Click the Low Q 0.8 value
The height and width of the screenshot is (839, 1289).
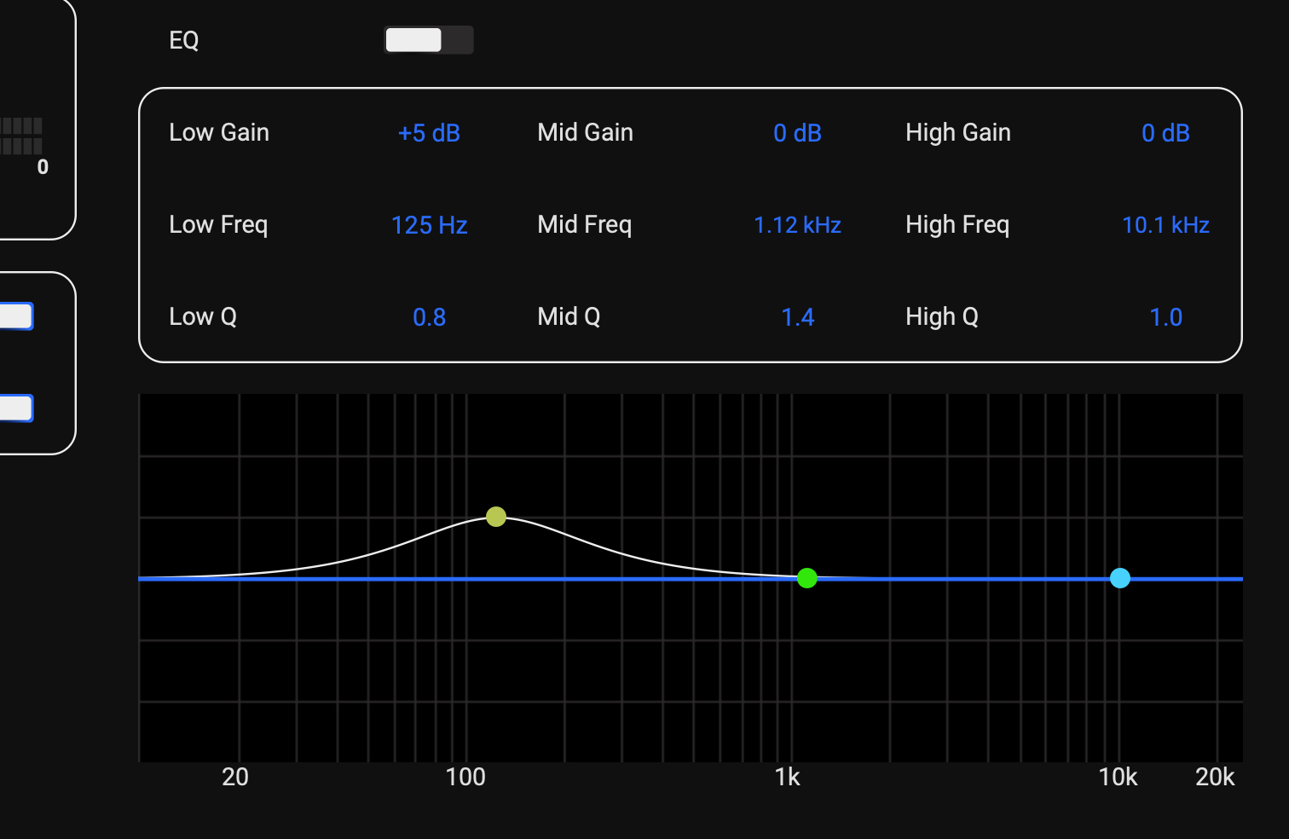(429, 317)
